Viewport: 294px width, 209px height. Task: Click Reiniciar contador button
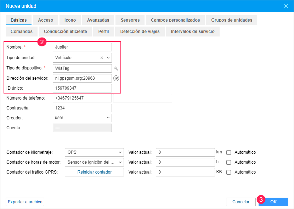[94, 172]
